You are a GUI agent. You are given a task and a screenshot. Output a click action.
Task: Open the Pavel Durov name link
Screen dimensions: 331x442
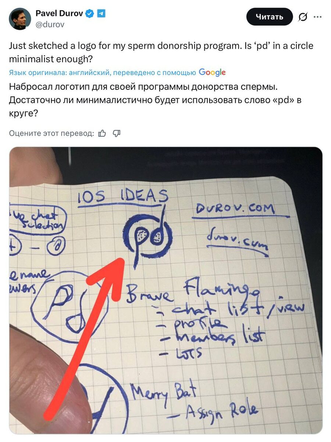tap(59, 14)
